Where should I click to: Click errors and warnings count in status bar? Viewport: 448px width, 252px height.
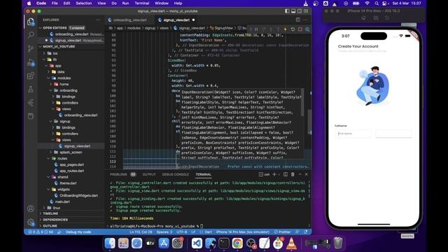point(41,232)
